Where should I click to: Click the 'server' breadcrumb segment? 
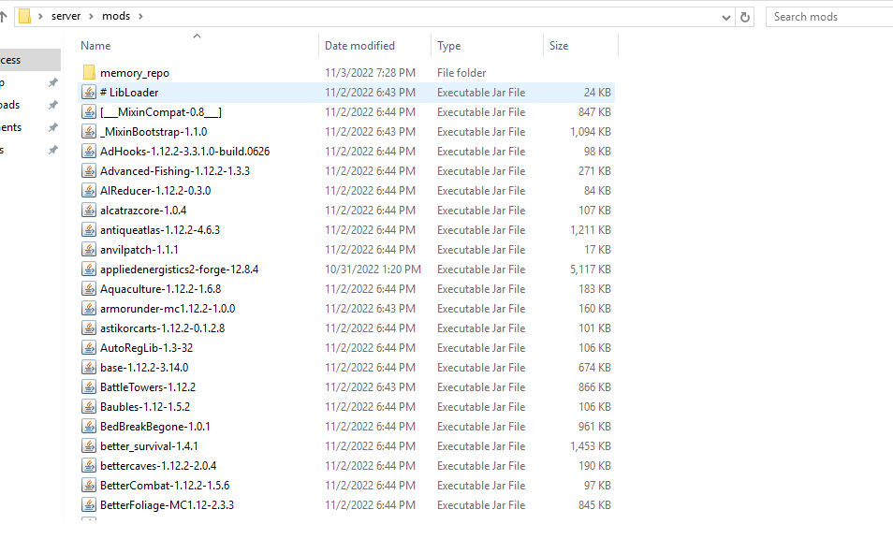[x=66, y=17]
